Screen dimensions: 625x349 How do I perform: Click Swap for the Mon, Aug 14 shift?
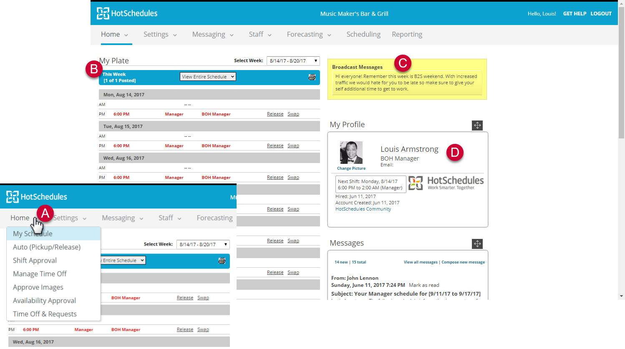[293, 114]
